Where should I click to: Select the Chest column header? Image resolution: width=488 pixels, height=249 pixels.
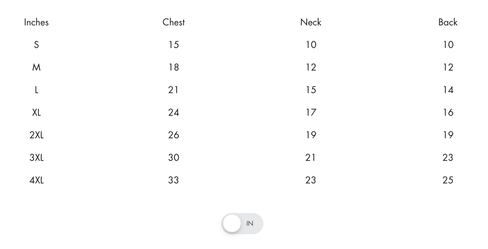point(174,22)
